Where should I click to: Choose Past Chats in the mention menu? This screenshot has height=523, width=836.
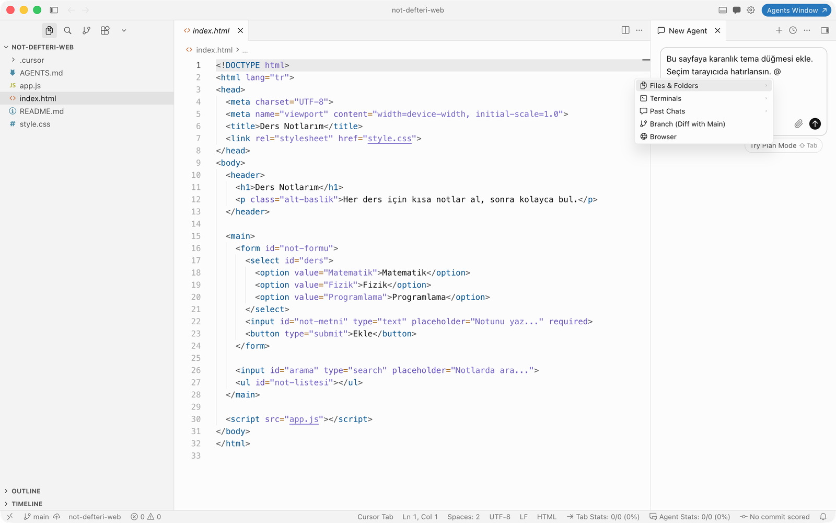[704, 111]
